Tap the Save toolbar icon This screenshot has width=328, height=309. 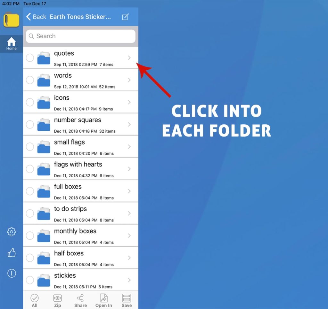tap(127, 300)
